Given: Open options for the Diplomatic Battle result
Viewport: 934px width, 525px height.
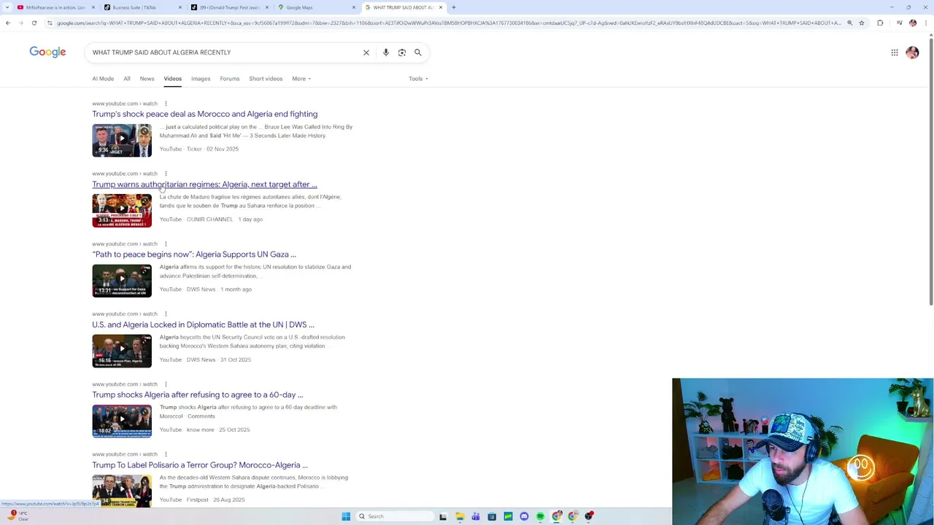Looking at the screenshot, I should (x=166, y=314).
